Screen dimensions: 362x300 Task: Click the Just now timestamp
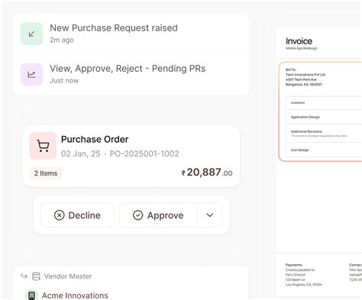[64, 81]
